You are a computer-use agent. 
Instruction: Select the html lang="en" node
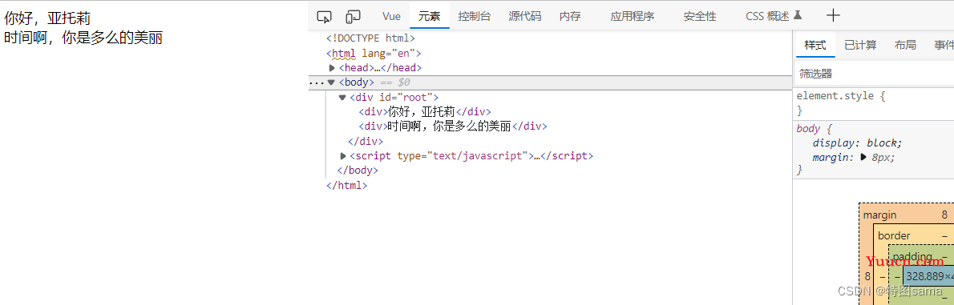click(x=374, y=54)
